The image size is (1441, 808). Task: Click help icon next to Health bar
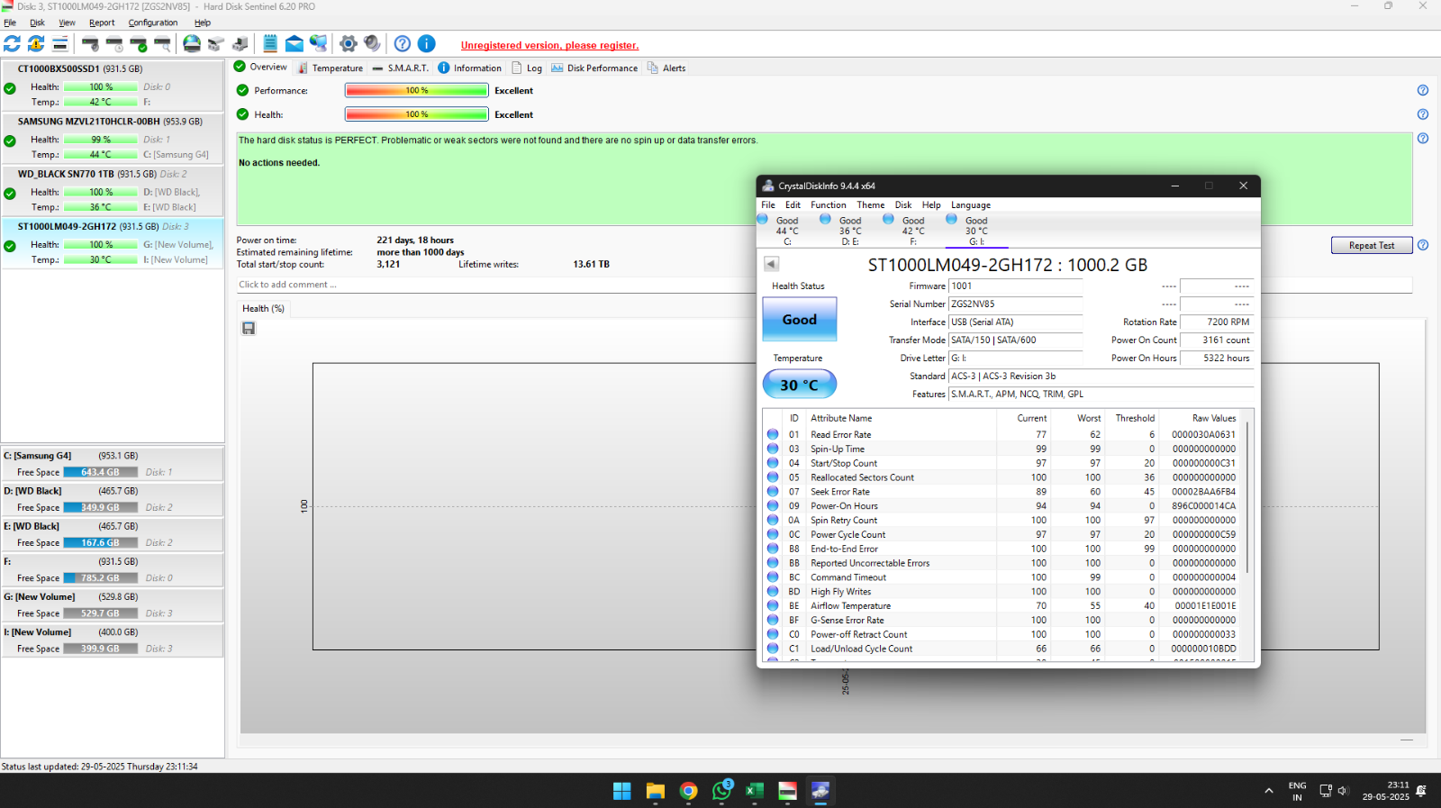pyautogui.click(x=1423, y=114)
